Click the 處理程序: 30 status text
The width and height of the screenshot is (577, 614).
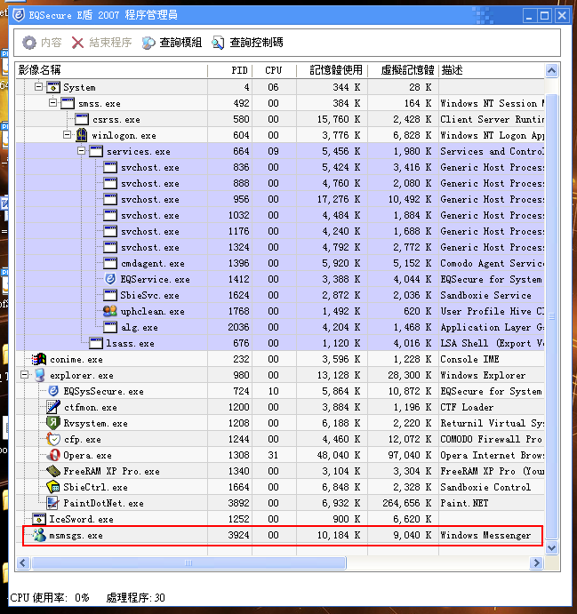135,597
